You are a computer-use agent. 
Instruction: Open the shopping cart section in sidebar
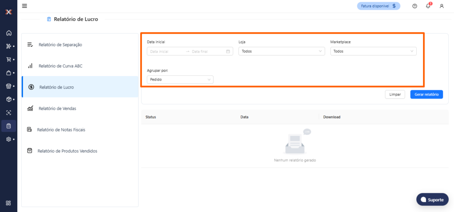(x=8, y=59)
